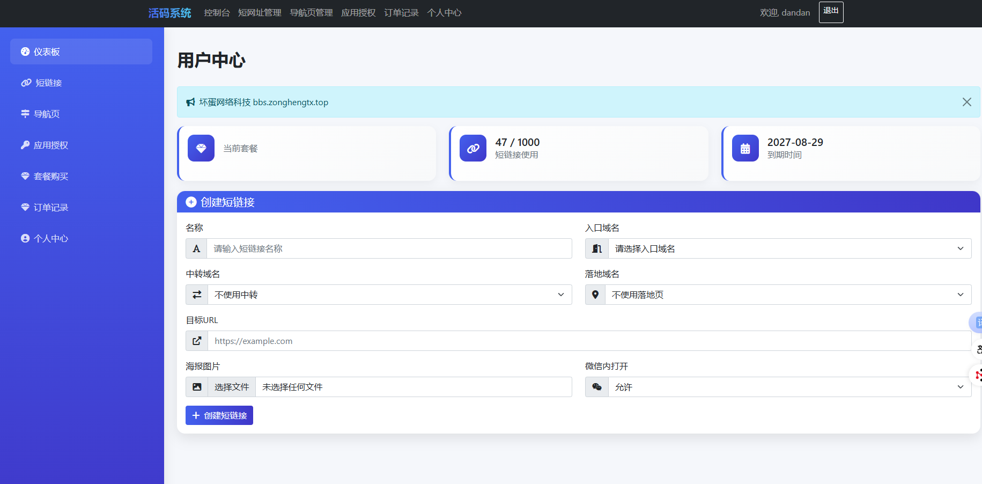The width and height of the screenshot is (982, 484).
Task: Expand the 中转域名 dropdown
Action: (389, 295)
